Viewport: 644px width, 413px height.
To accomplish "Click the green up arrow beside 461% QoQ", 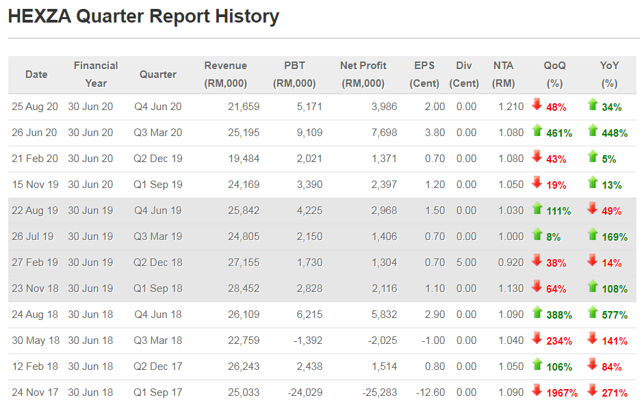I will [x=537, y=131].
